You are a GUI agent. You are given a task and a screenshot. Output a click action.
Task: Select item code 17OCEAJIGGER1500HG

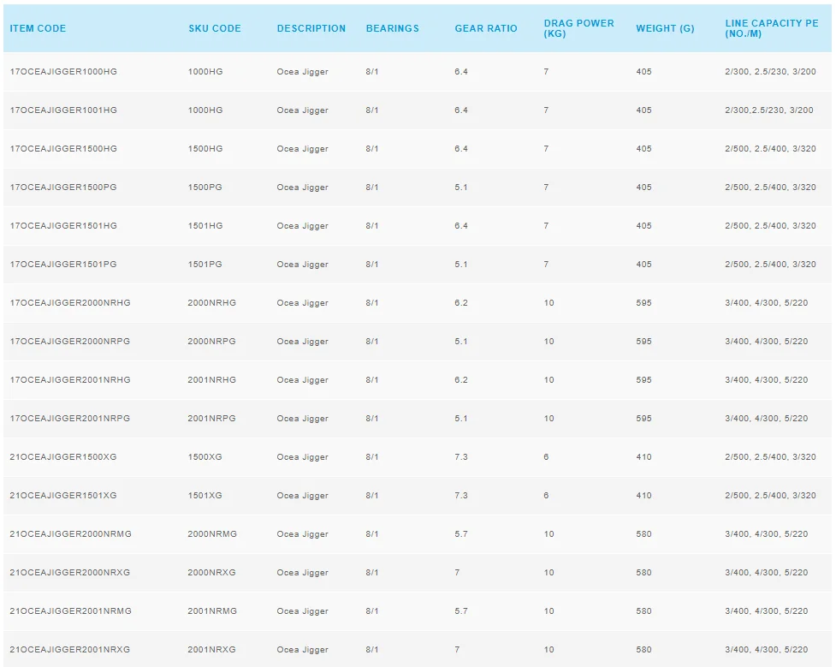63,148
